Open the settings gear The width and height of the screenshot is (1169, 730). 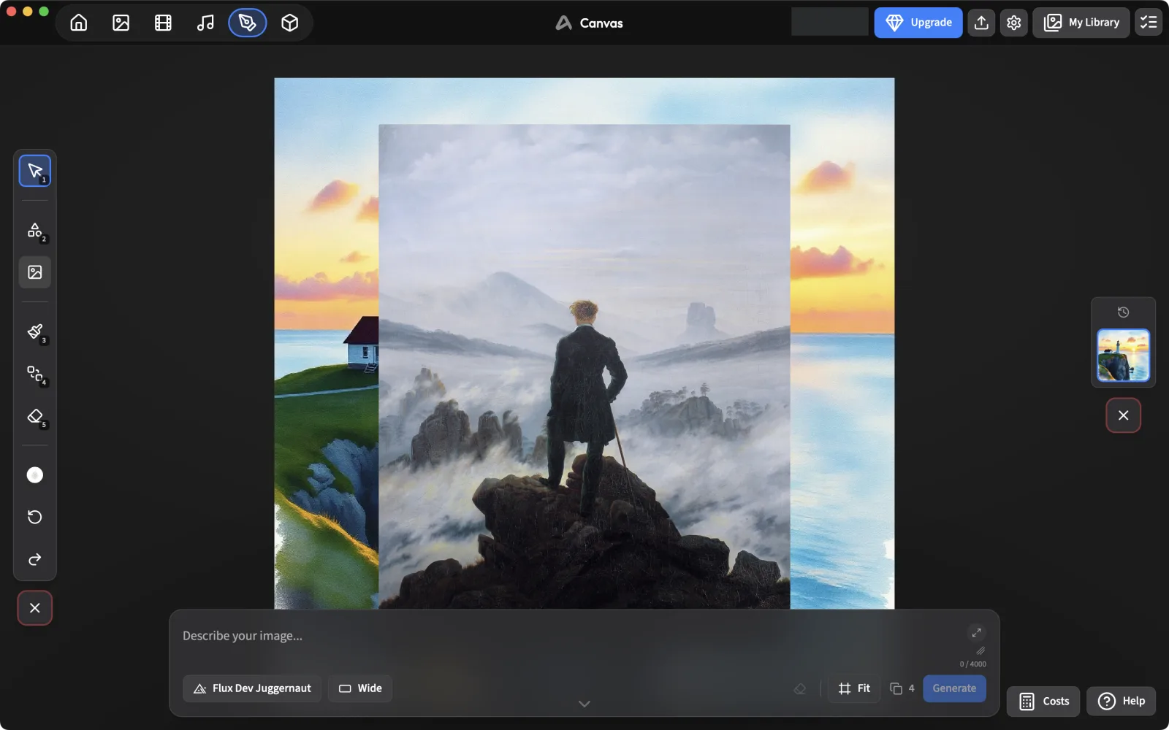coord(1013,23)
